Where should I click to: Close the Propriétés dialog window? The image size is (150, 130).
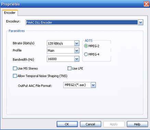click(146, 4)
